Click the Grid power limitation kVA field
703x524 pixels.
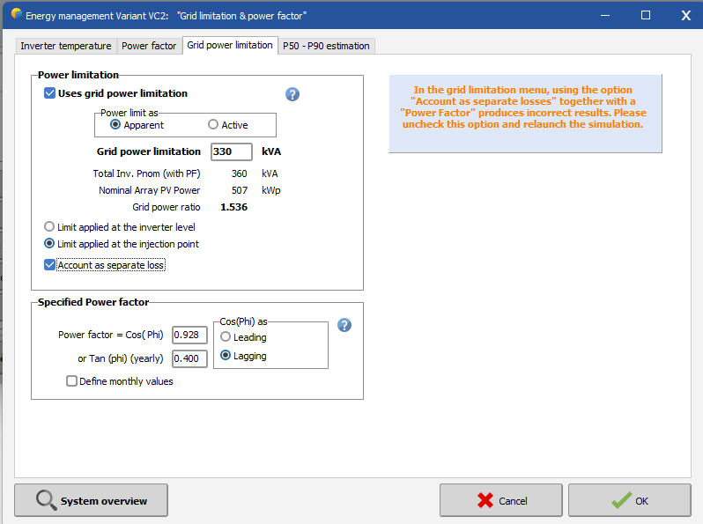232,151
